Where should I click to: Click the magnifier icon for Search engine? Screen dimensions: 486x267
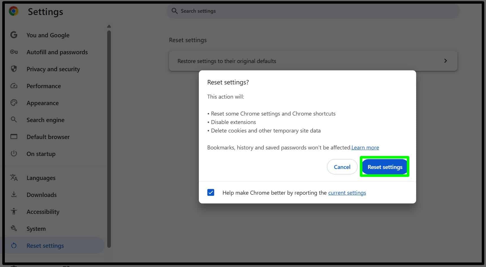[14, 120]
